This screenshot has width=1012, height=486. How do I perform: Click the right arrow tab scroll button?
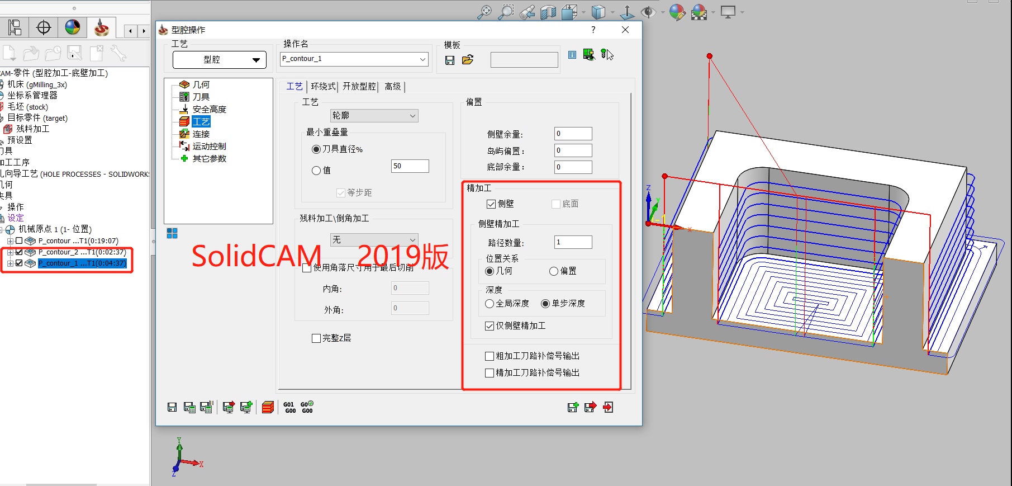[x=144, y=31]
